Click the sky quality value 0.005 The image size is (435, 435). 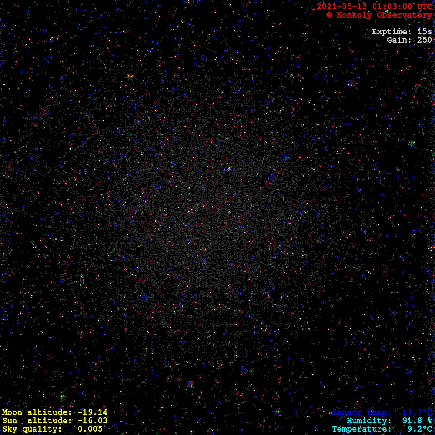[90, 429]
